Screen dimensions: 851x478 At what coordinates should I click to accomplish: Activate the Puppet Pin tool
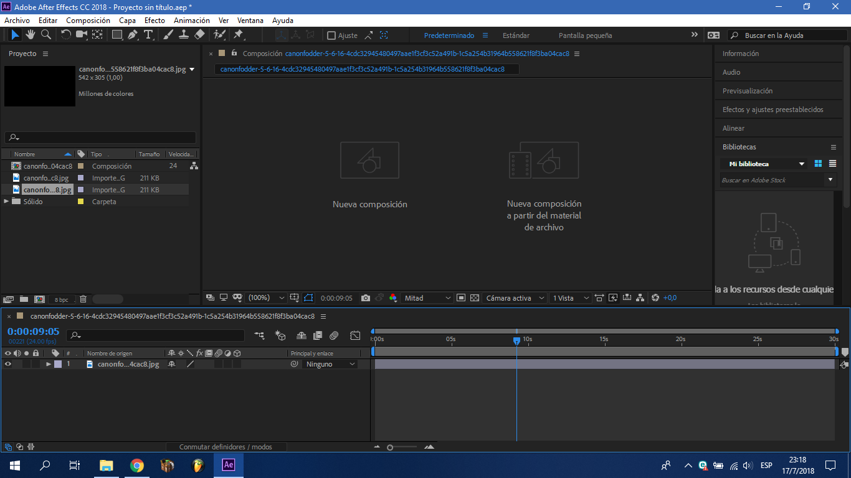tap(238, 35)
